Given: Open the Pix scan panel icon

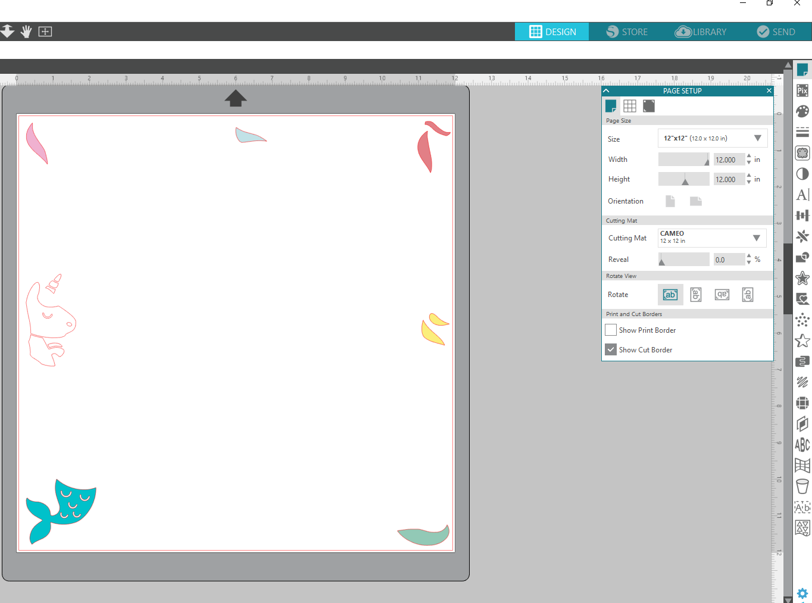Looking at the screenshot, I should [x=802, y=90].
